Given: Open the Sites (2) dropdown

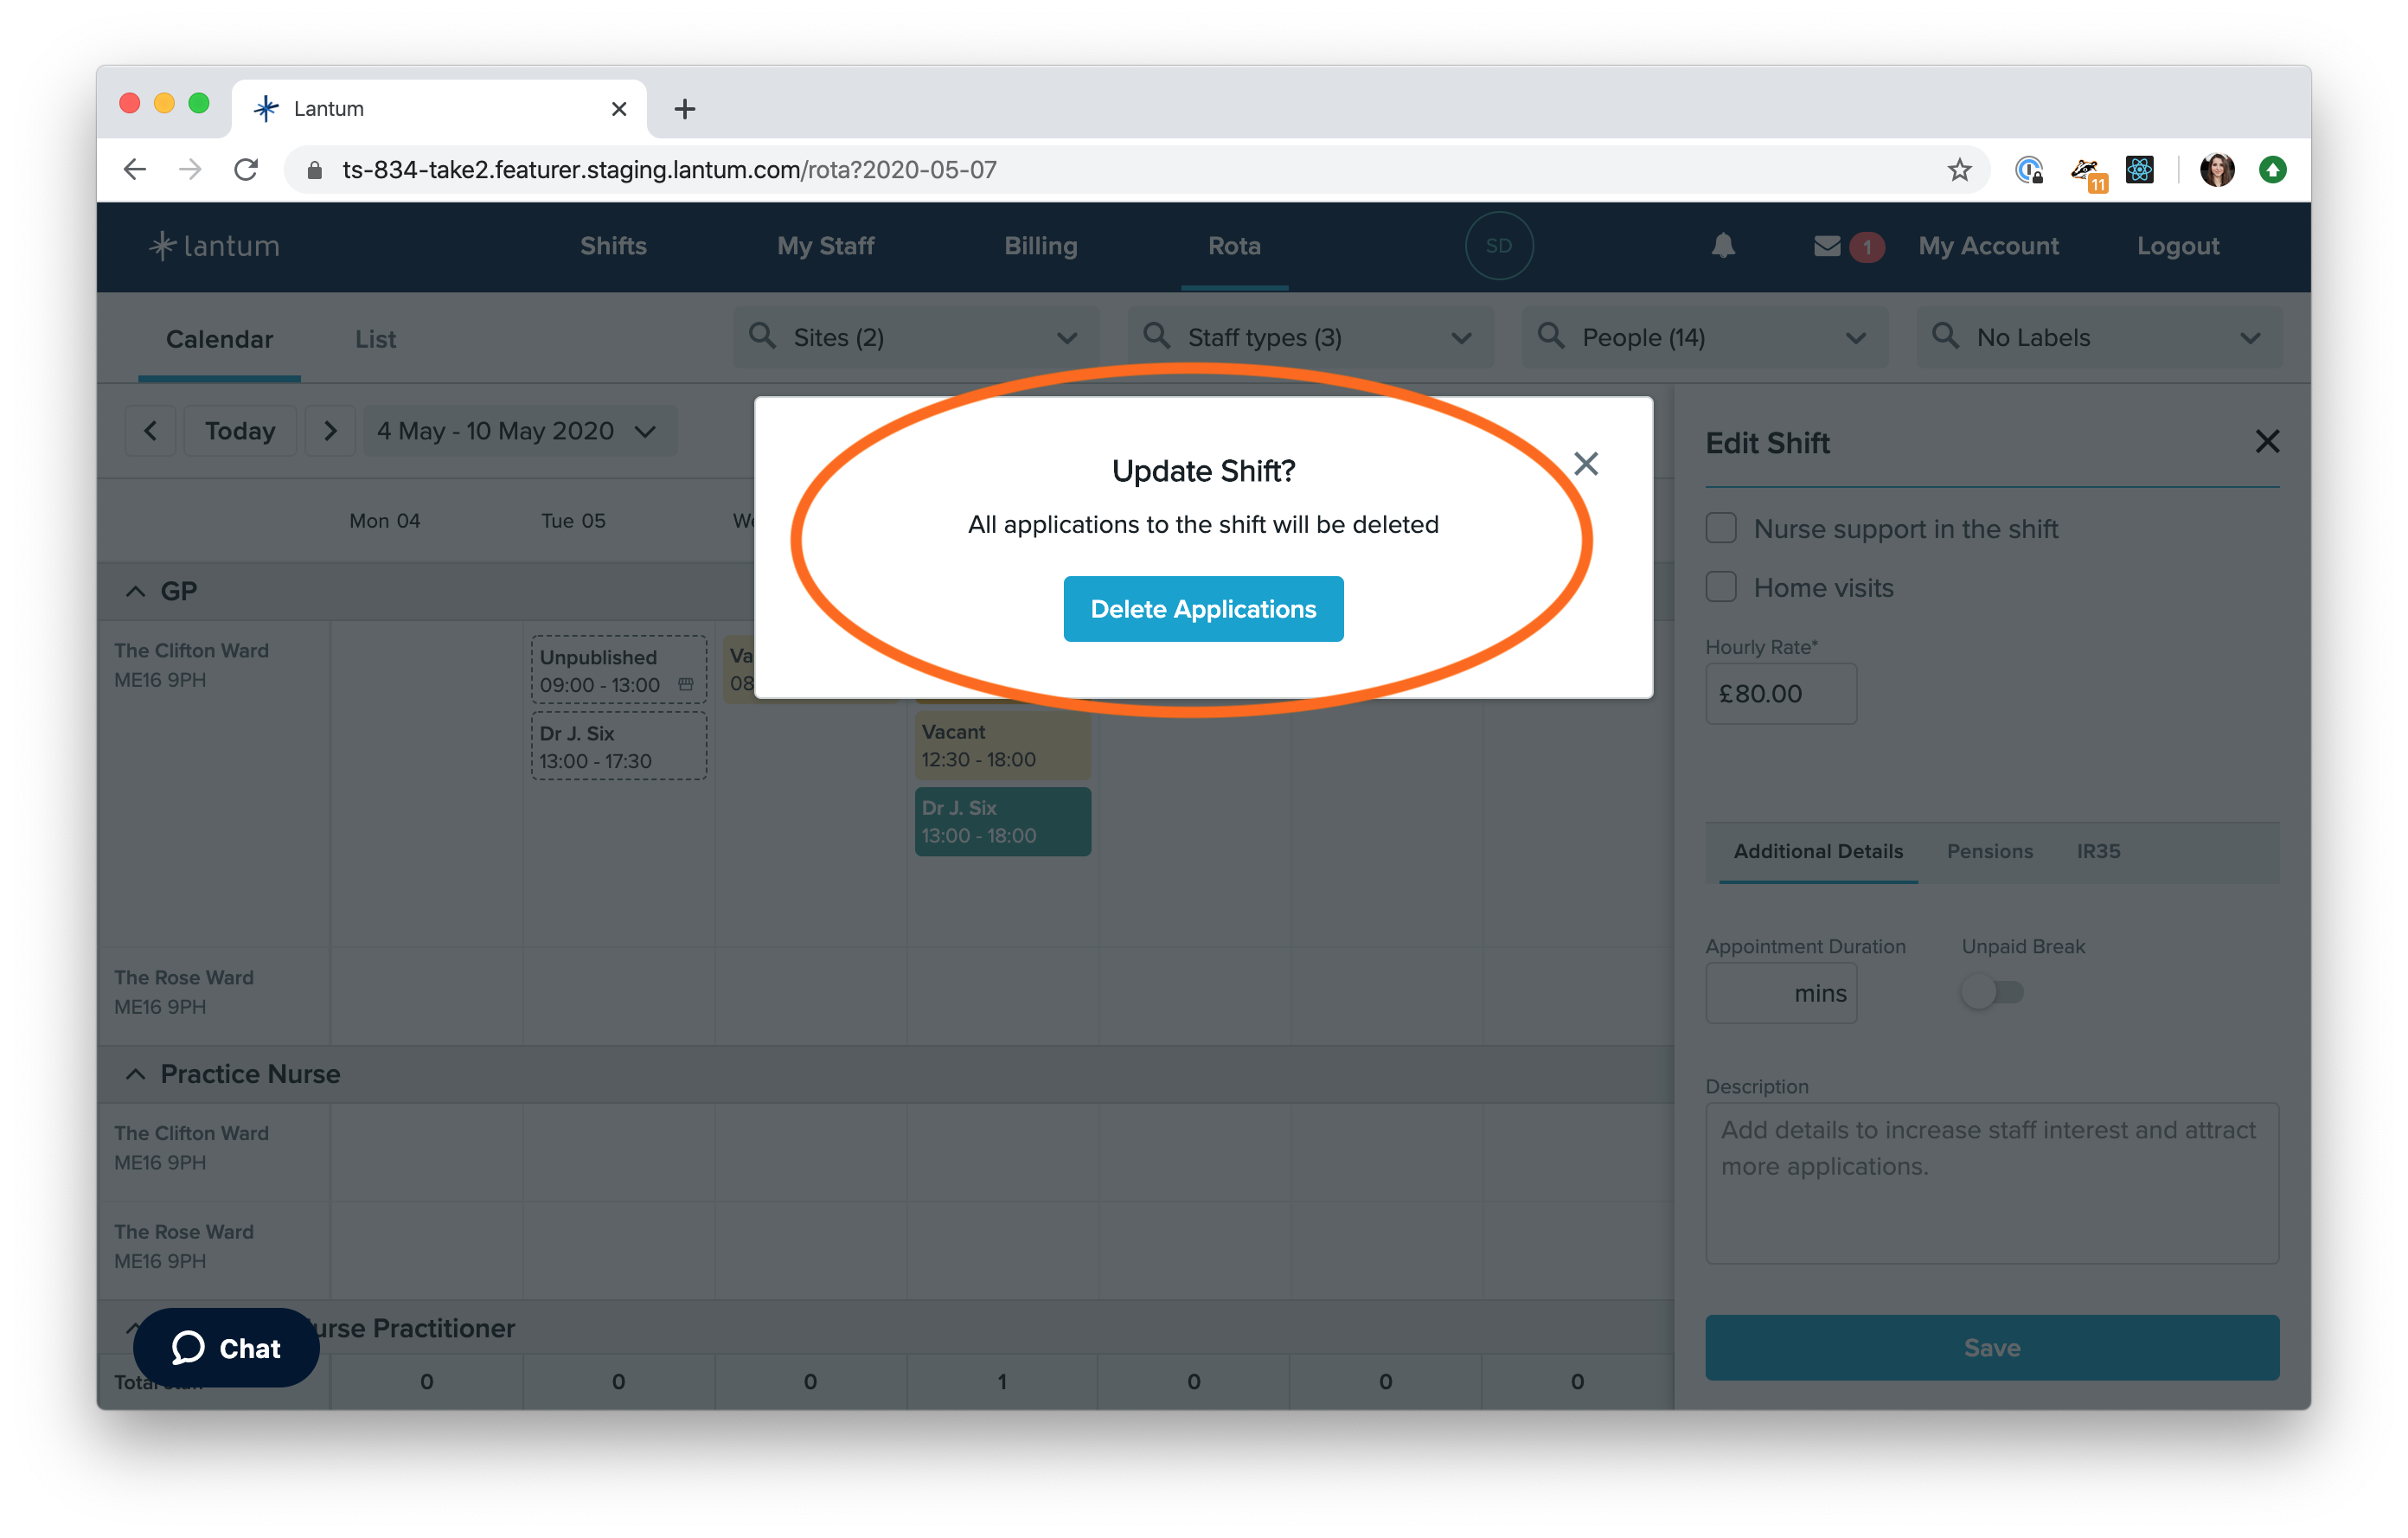Looking at the screenshot, I should (x=916, y=337).
